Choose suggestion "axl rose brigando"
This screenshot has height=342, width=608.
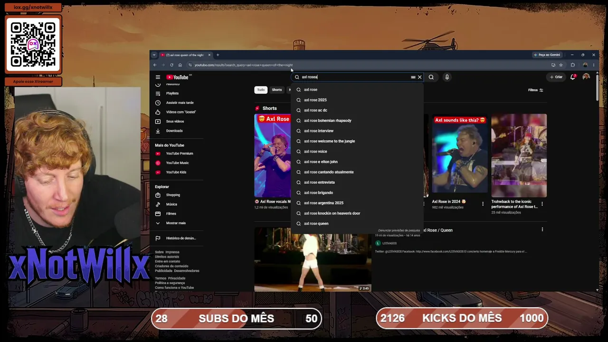[x=357, y=192]
